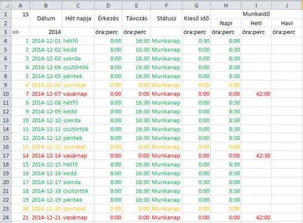Click weekly total 42:00 in row 10

(x=256, y=94)
